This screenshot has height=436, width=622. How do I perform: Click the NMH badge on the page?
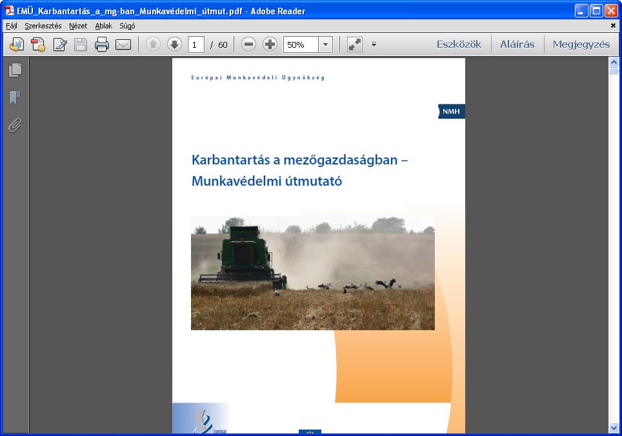[x=452, y=112]
